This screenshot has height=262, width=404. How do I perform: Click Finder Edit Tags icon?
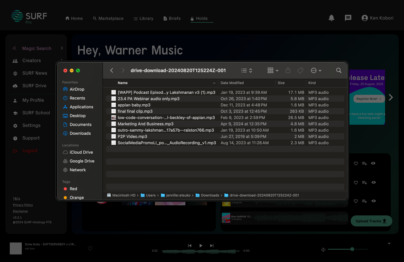click(x=300, y=71)
